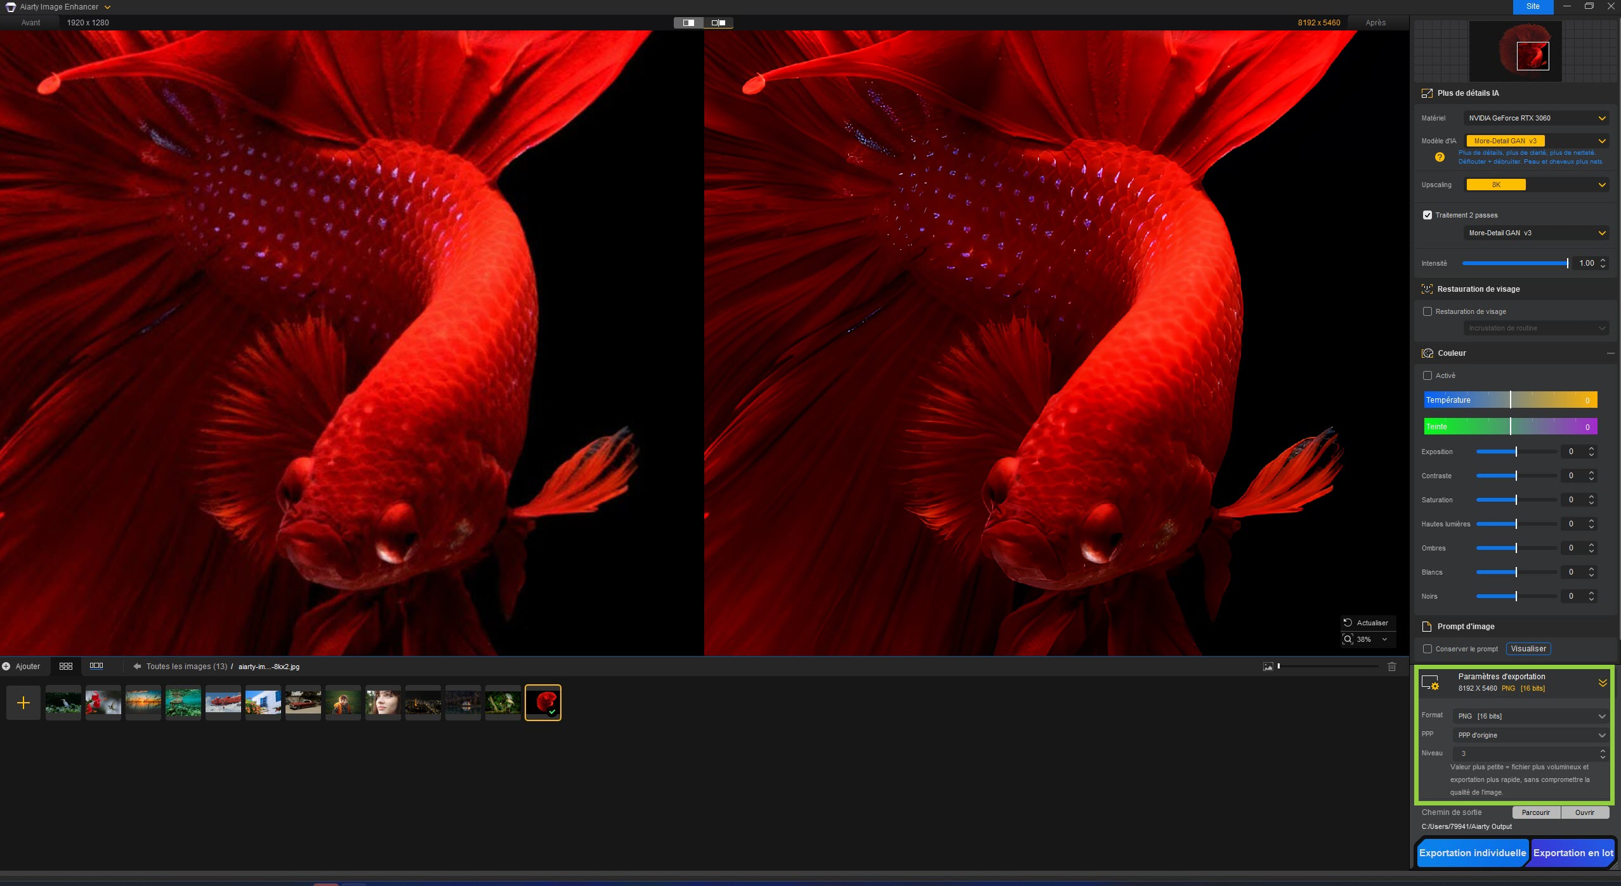1621x886 pixels.
Task: Click the yellow question mark help icon
Action: pos(1440,157)
